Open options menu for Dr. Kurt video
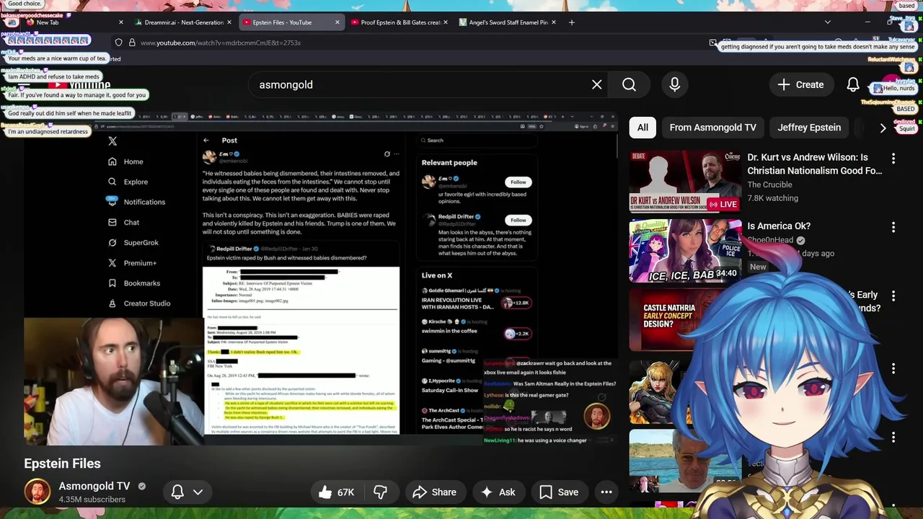This screenshot has width=923, height=519. [x=893, y=158]
